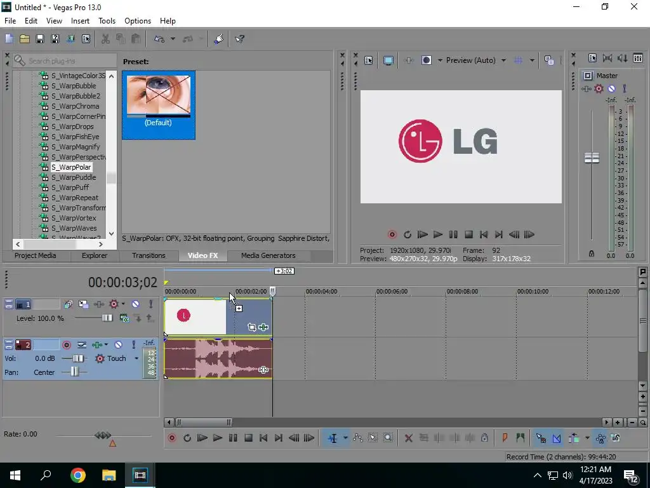Open the Tools menu
Viewport: 650px width, 488px height.
coord(107,21)
